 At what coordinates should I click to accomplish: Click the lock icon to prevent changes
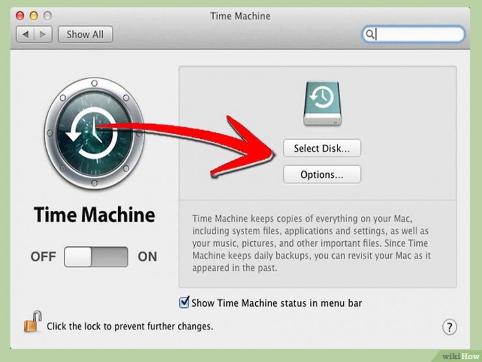33,322
